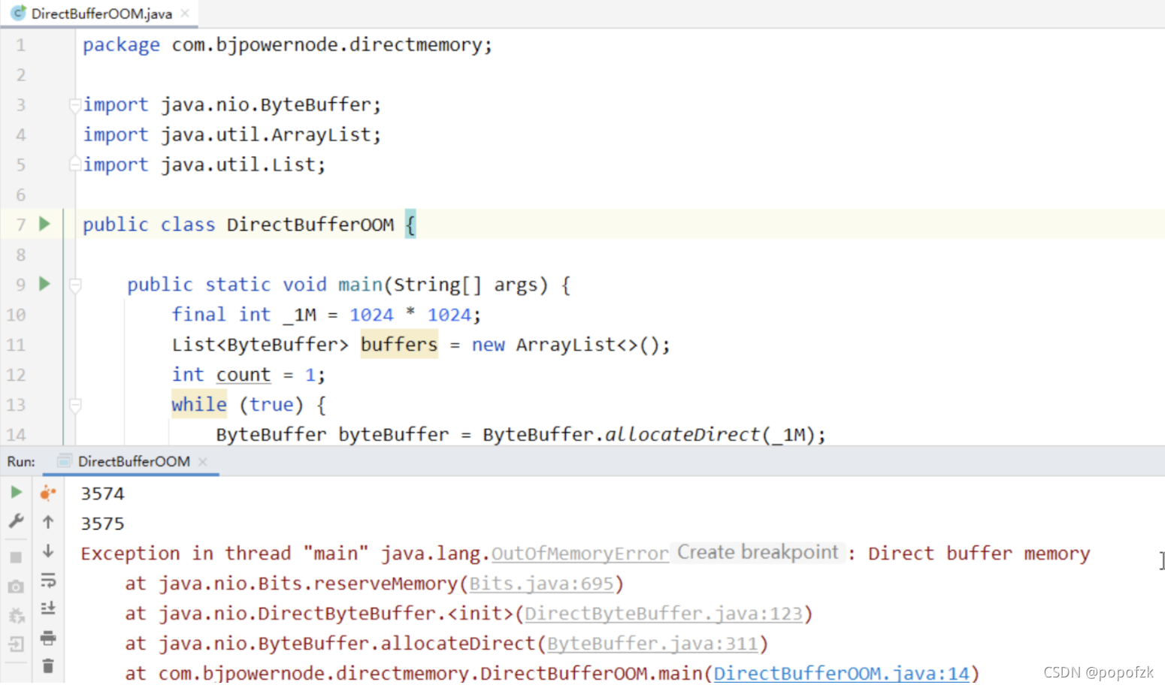Image resolution: width=1165 pixels, height=688 pixels.
Task: Open run configuration wrench settings
Action: coord(16,521)
